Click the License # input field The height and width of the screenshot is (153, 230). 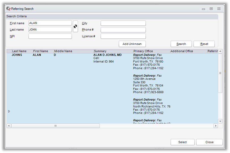123,36
